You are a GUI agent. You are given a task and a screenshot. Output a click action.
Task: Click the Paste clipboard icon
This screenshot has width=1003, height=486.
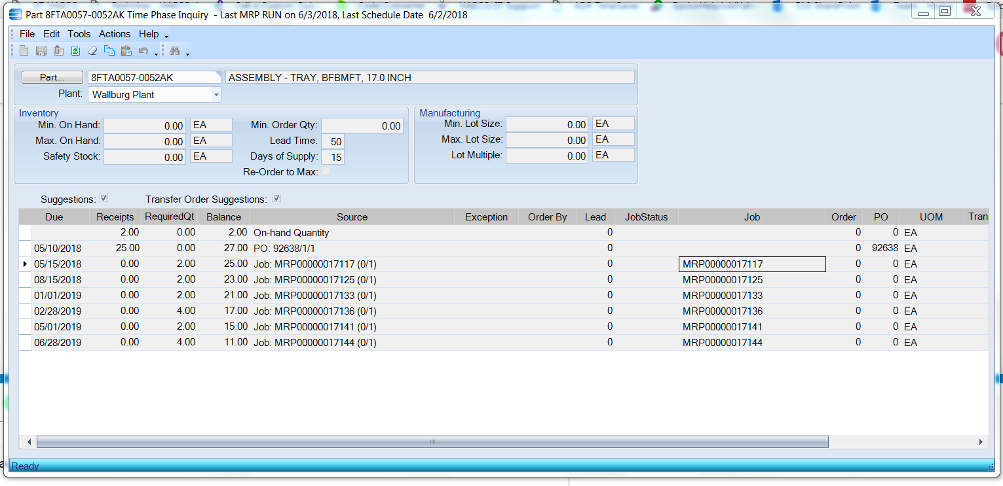(126, 51)
